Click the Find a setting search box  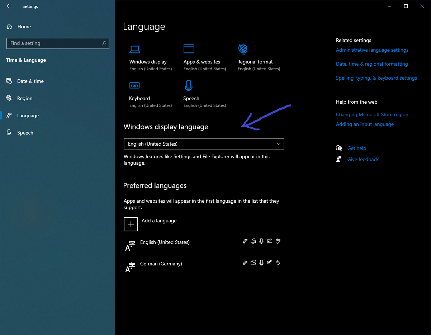(58, 43)
